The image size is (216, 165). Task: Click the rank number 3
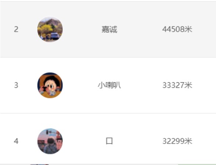(x=16, y=85)
